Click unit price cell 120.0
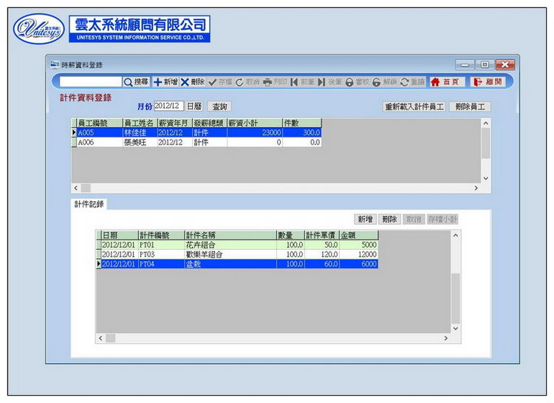The image size is (554, 403). click(322, 254)
